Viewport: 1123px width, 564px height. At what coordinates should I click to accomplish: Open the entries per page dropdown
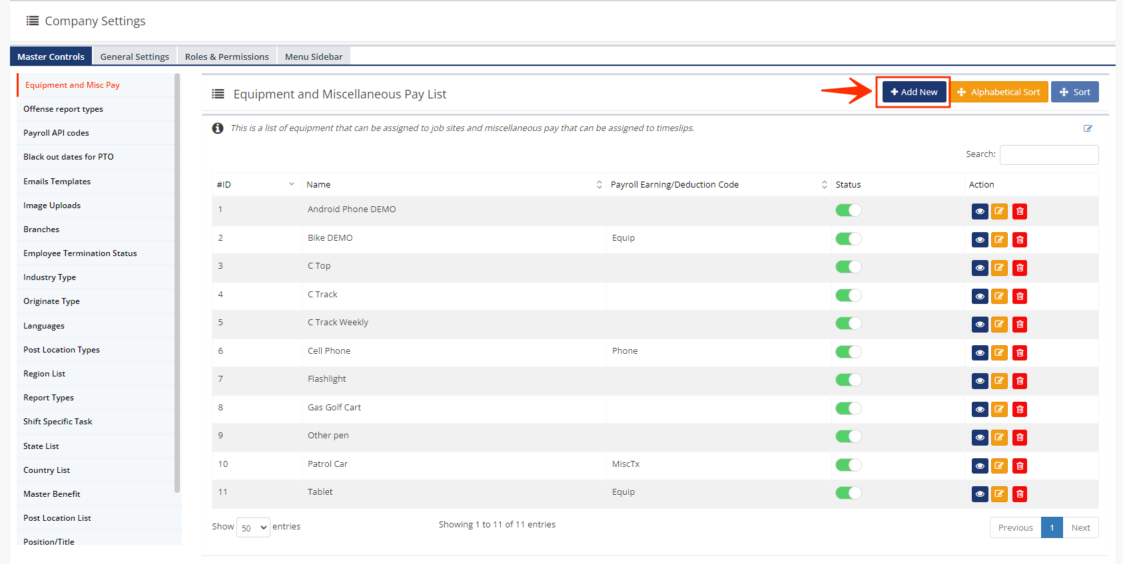click(253, 527)
